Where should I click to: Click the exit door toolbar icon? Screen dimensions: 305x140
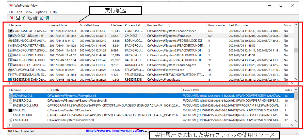[x=47, y=18]
